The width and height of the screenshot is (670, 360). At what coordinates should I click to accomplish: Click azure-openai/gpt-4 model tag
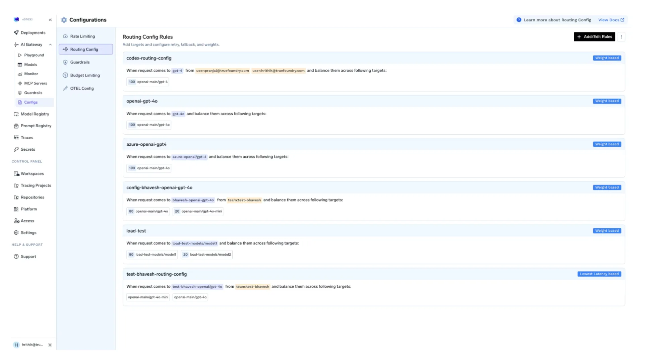pos(189,157)
